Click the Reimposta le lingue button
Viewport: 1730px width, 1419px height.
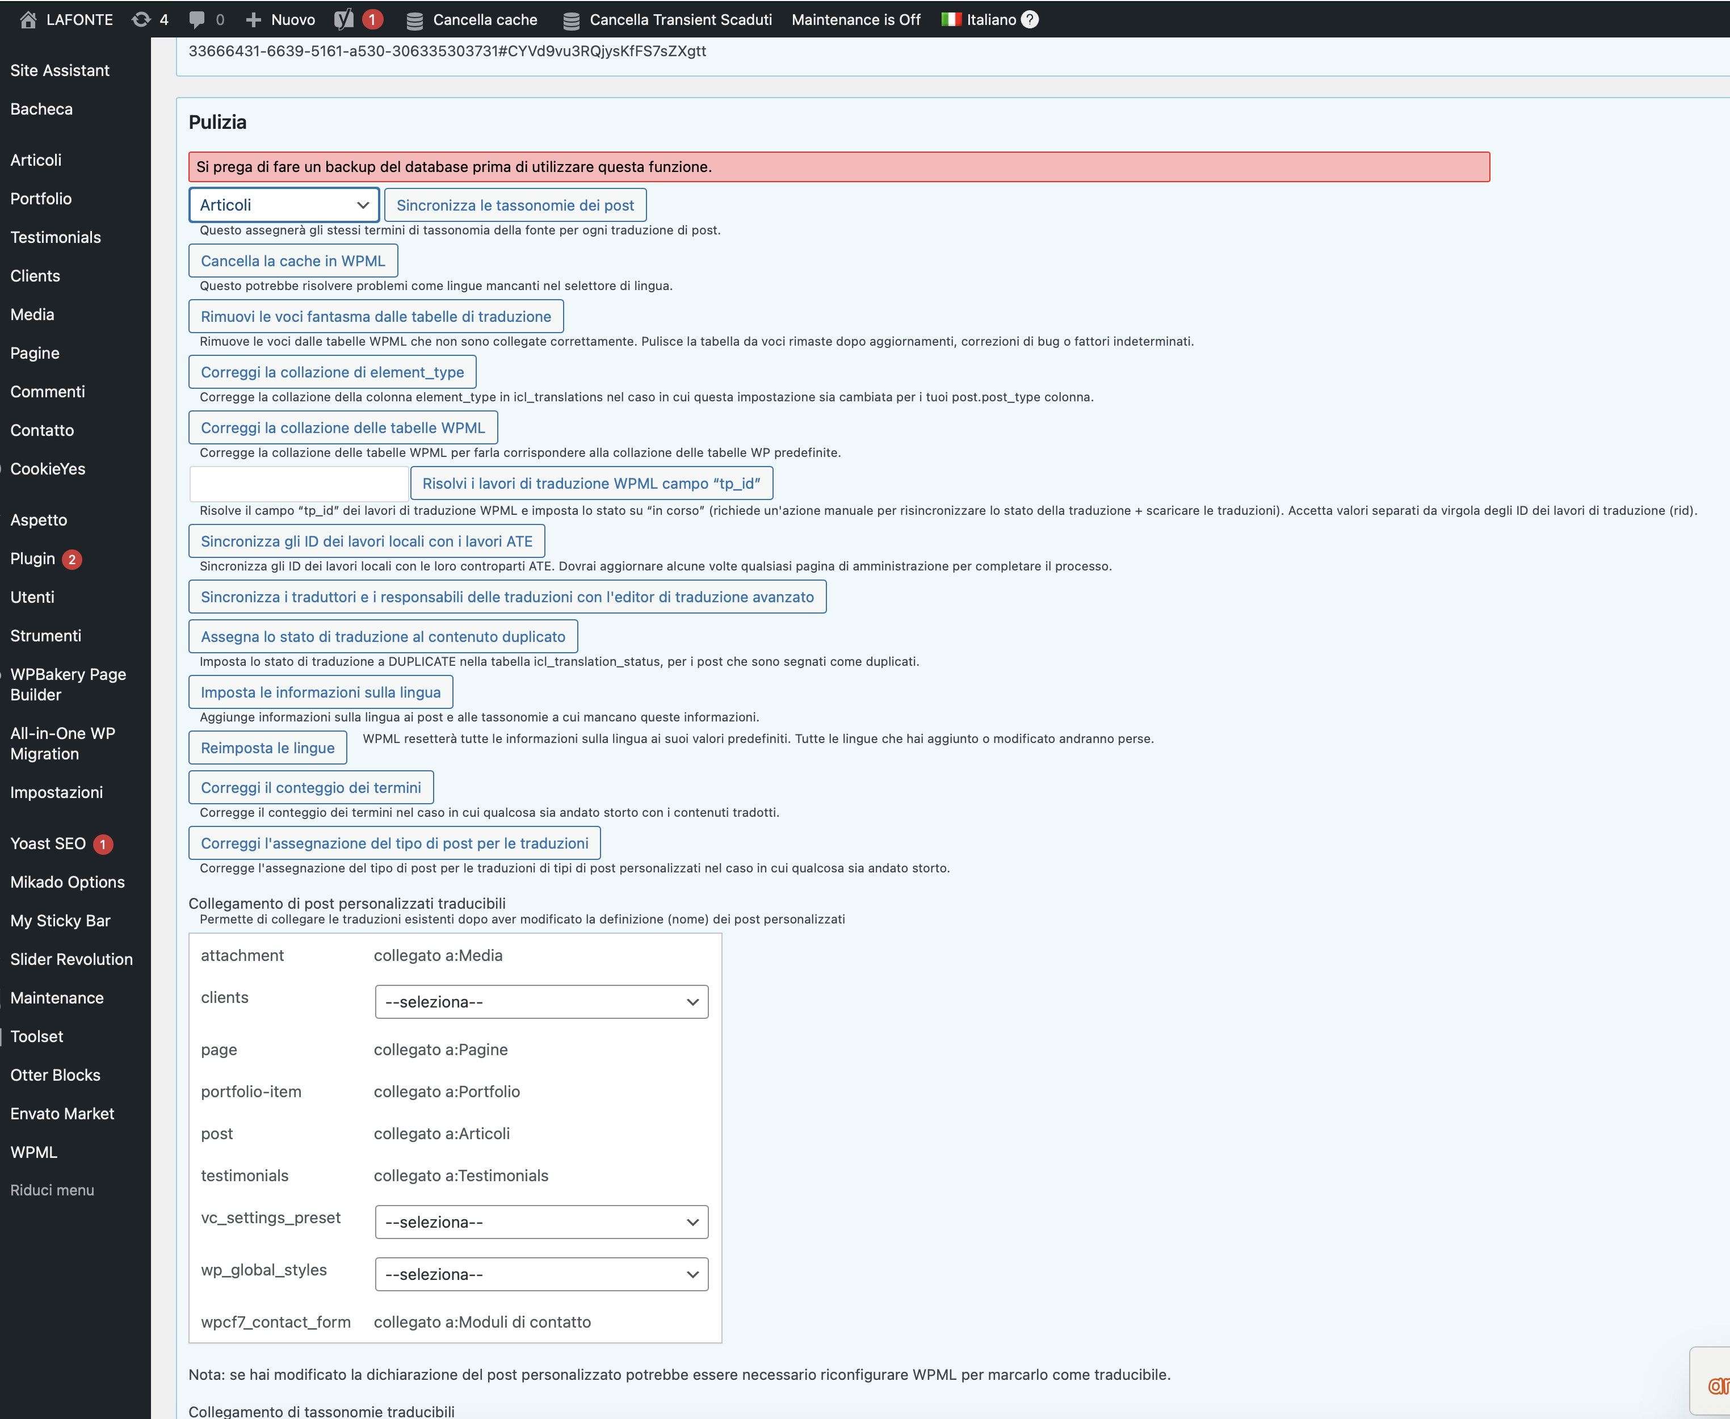[x=268, y=748]
